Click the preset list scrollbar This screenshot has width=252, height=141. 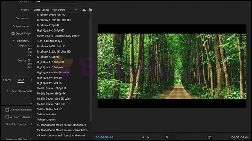click(91, 68)
